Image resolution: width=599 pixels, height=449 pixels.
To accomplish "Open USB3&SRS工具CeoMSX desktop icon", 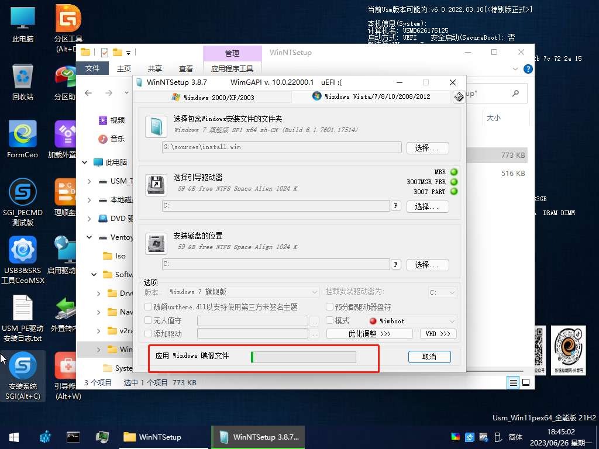I will click(23, 260).
